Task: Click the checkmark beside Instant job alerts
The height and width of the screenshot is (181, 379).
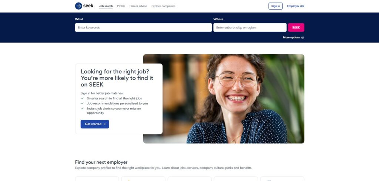Action: 82,109
